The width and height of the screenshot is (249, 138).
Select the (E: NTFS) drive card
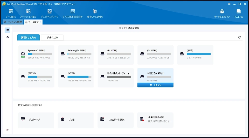click(116, 55)
